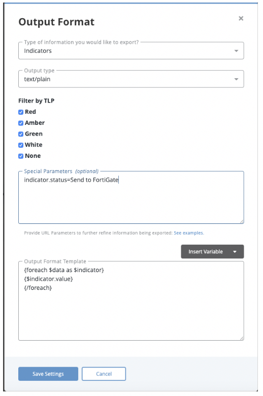Click inside the Special Parameters text area
The width and height of the screenshot is (263, 396).
[x=131, y=197]
